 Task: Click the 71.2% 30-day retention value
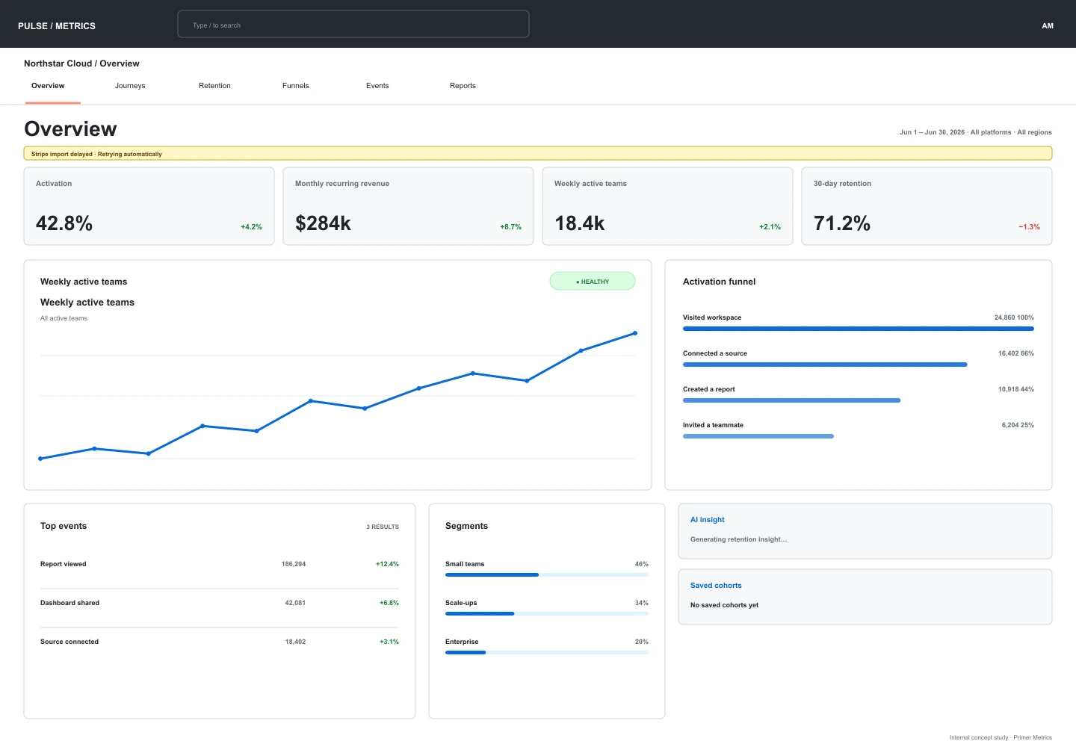(842, 223)
